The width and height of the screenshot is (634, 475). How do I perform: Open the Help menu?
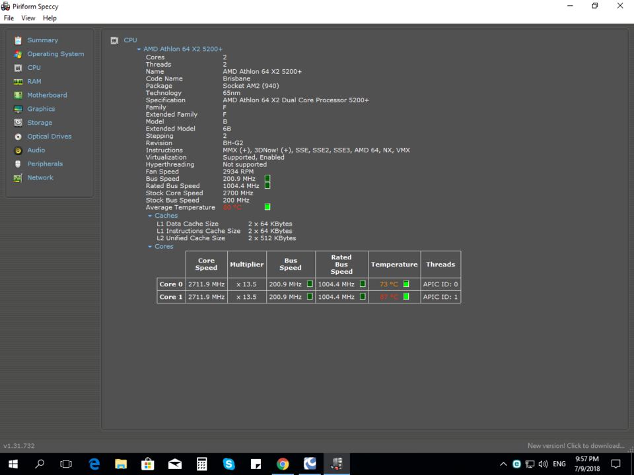pos(50,18)
